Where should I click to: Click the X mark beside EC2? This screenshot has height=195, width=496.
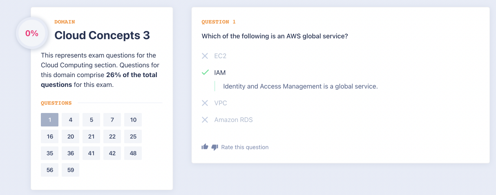(205, 56)
